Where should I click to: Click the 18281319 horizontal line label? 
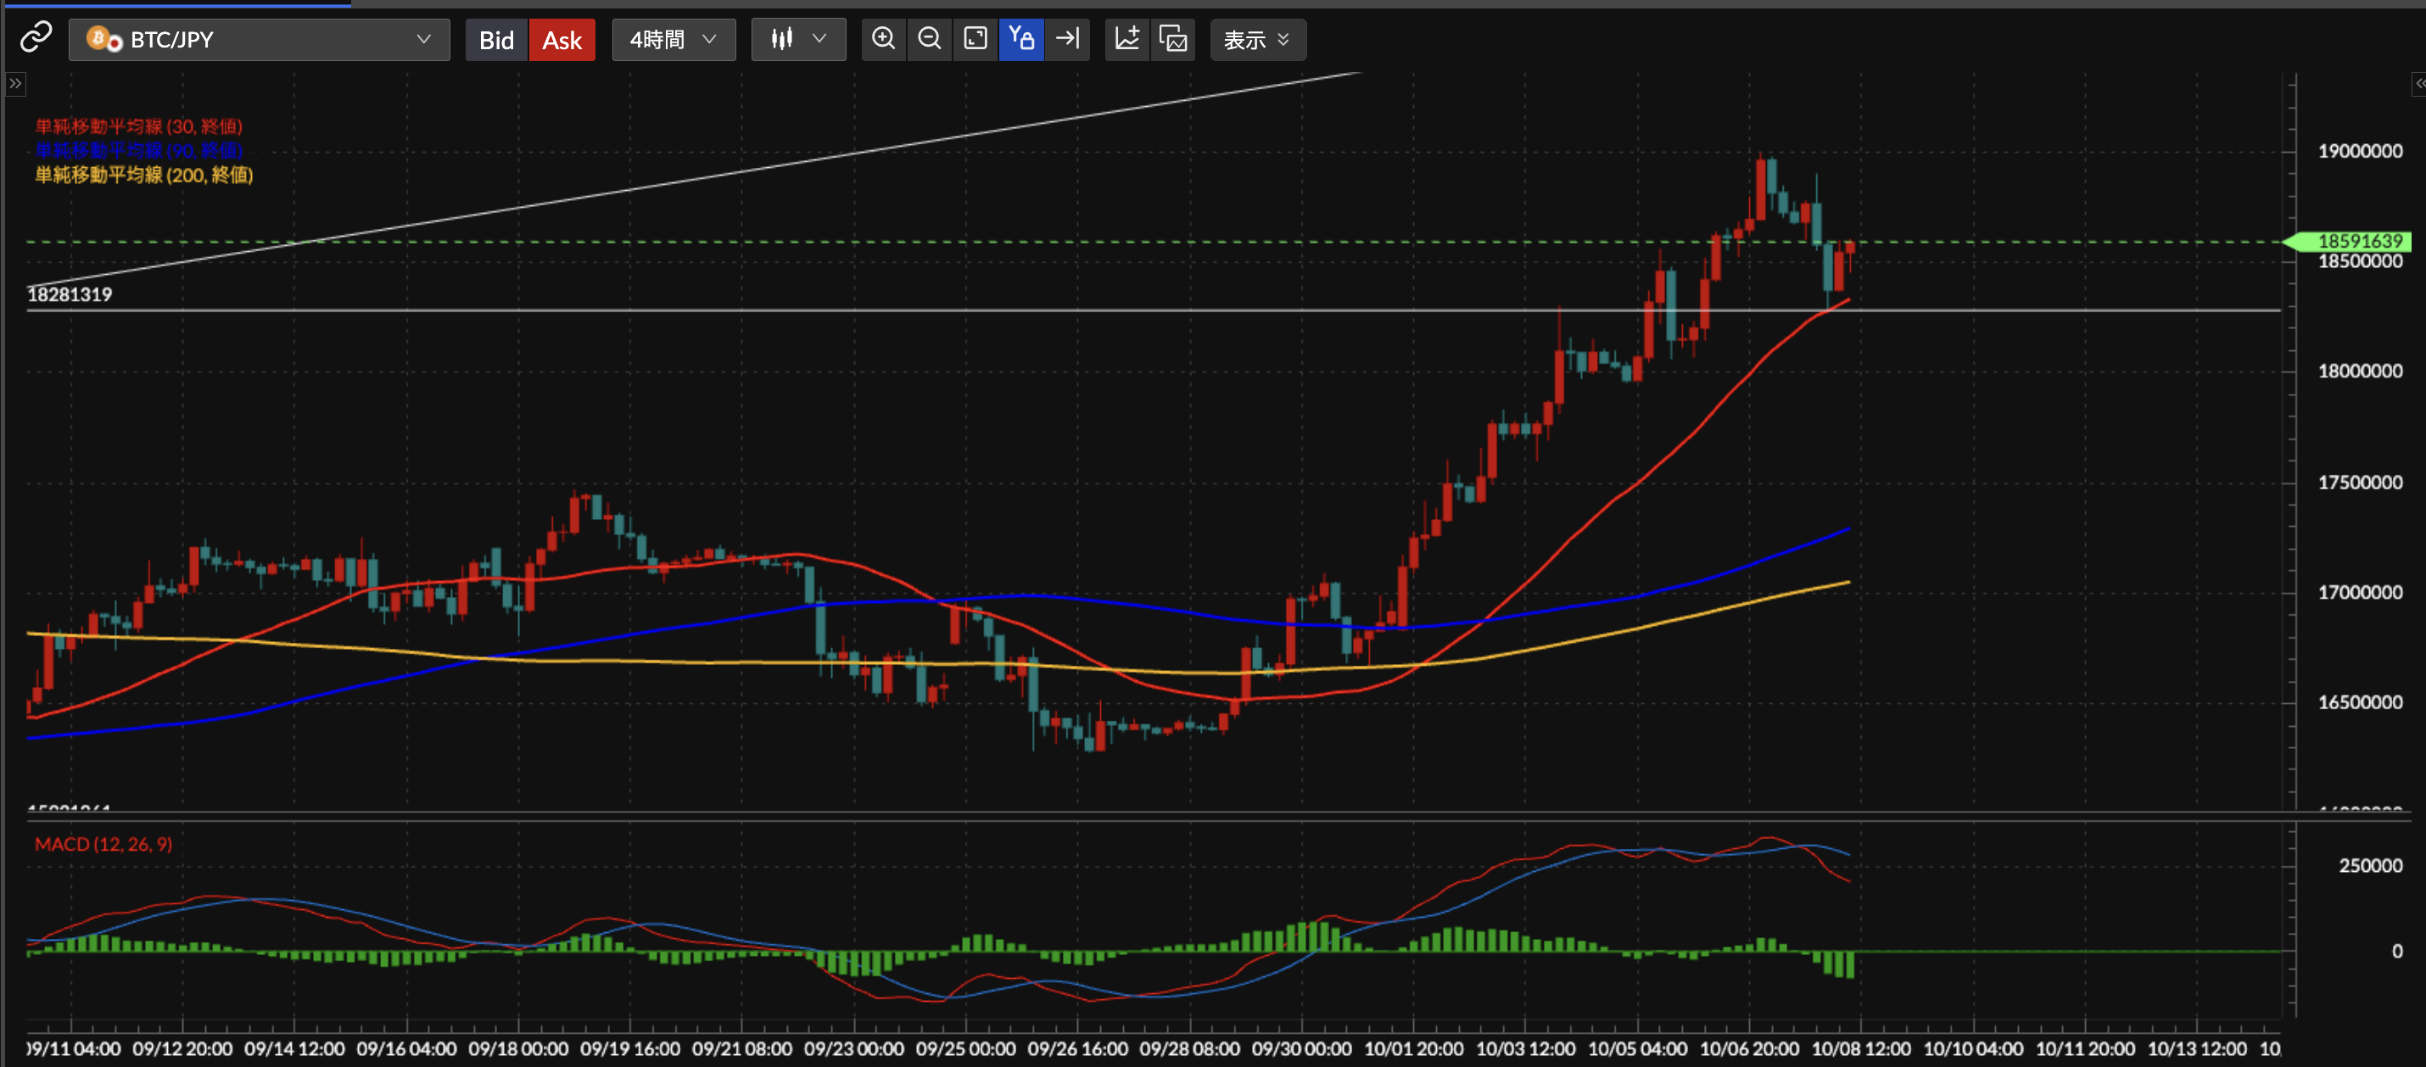click(70, 295)
